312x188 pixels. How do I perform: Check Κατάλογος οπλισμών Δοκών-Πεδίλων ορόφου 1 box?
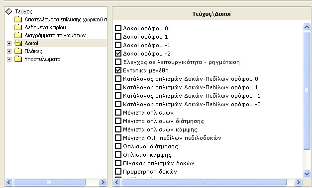pyautogui.click(x=118, y=87)
